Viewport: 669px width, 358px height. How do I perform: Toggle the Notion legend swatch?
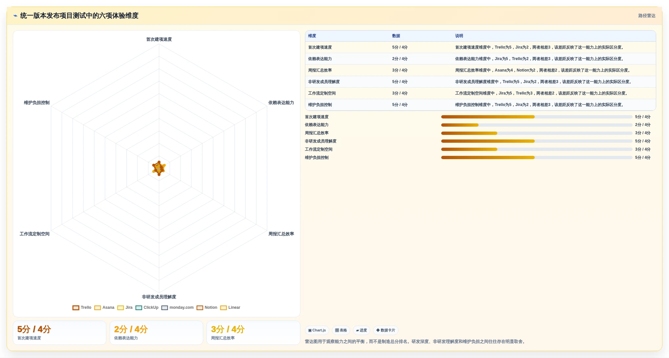pos(200,308)
